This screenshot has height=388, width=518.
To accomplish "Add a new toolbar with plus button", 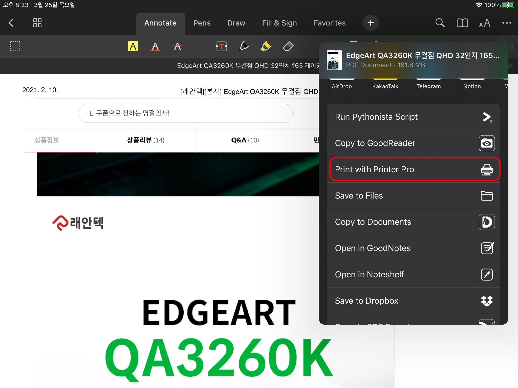I will coord(371,23).
